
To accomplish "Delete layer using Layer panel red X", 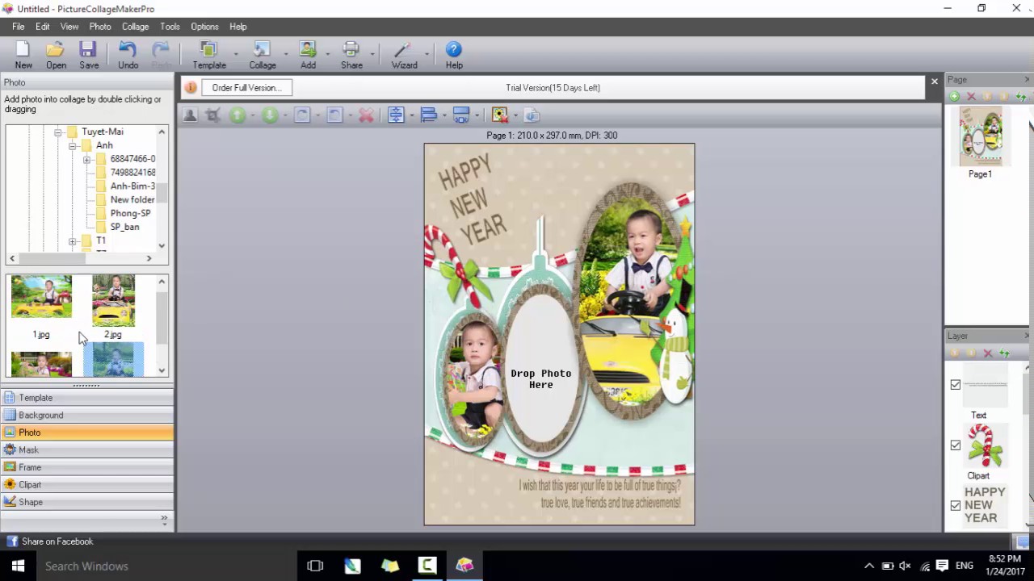I will click(x=988, y=353).
